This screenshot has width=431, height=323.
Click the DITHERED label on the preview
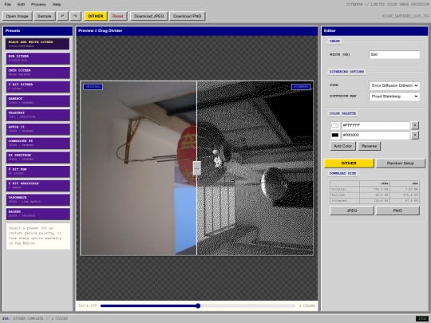pos(301,87)
